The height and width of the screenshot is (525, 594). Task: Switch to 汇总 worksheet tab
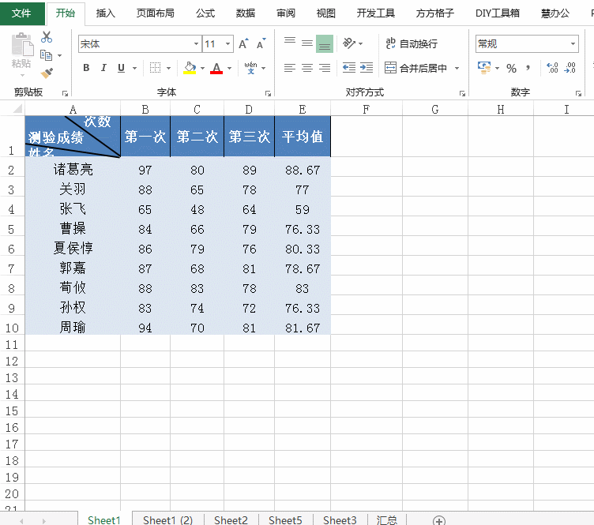point(387,520)
